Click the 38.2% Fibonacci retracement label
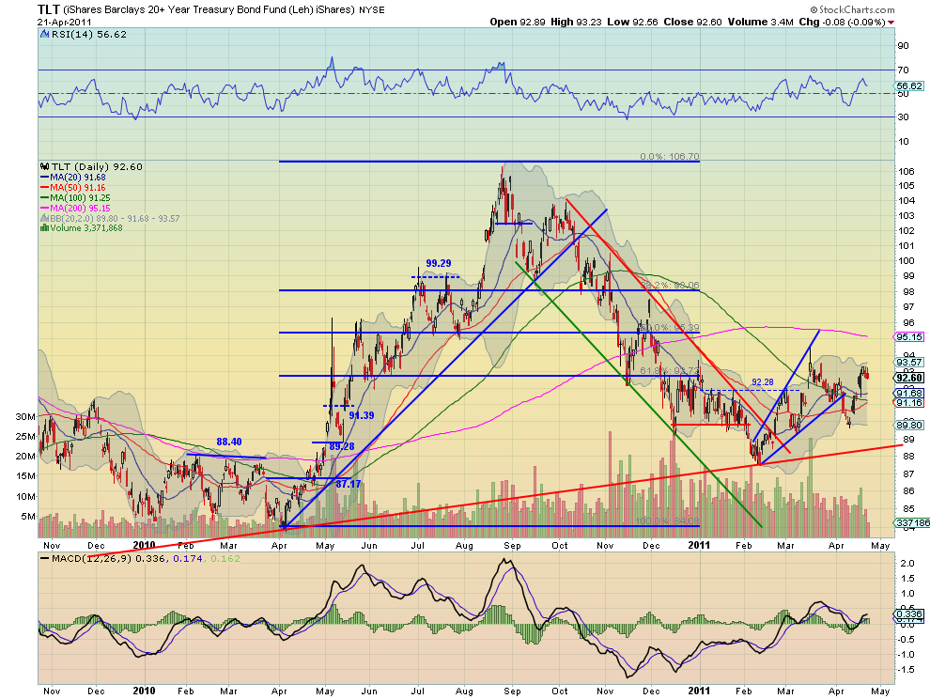The width and height of the screenshot is (930, 699). tap(671, 286)
